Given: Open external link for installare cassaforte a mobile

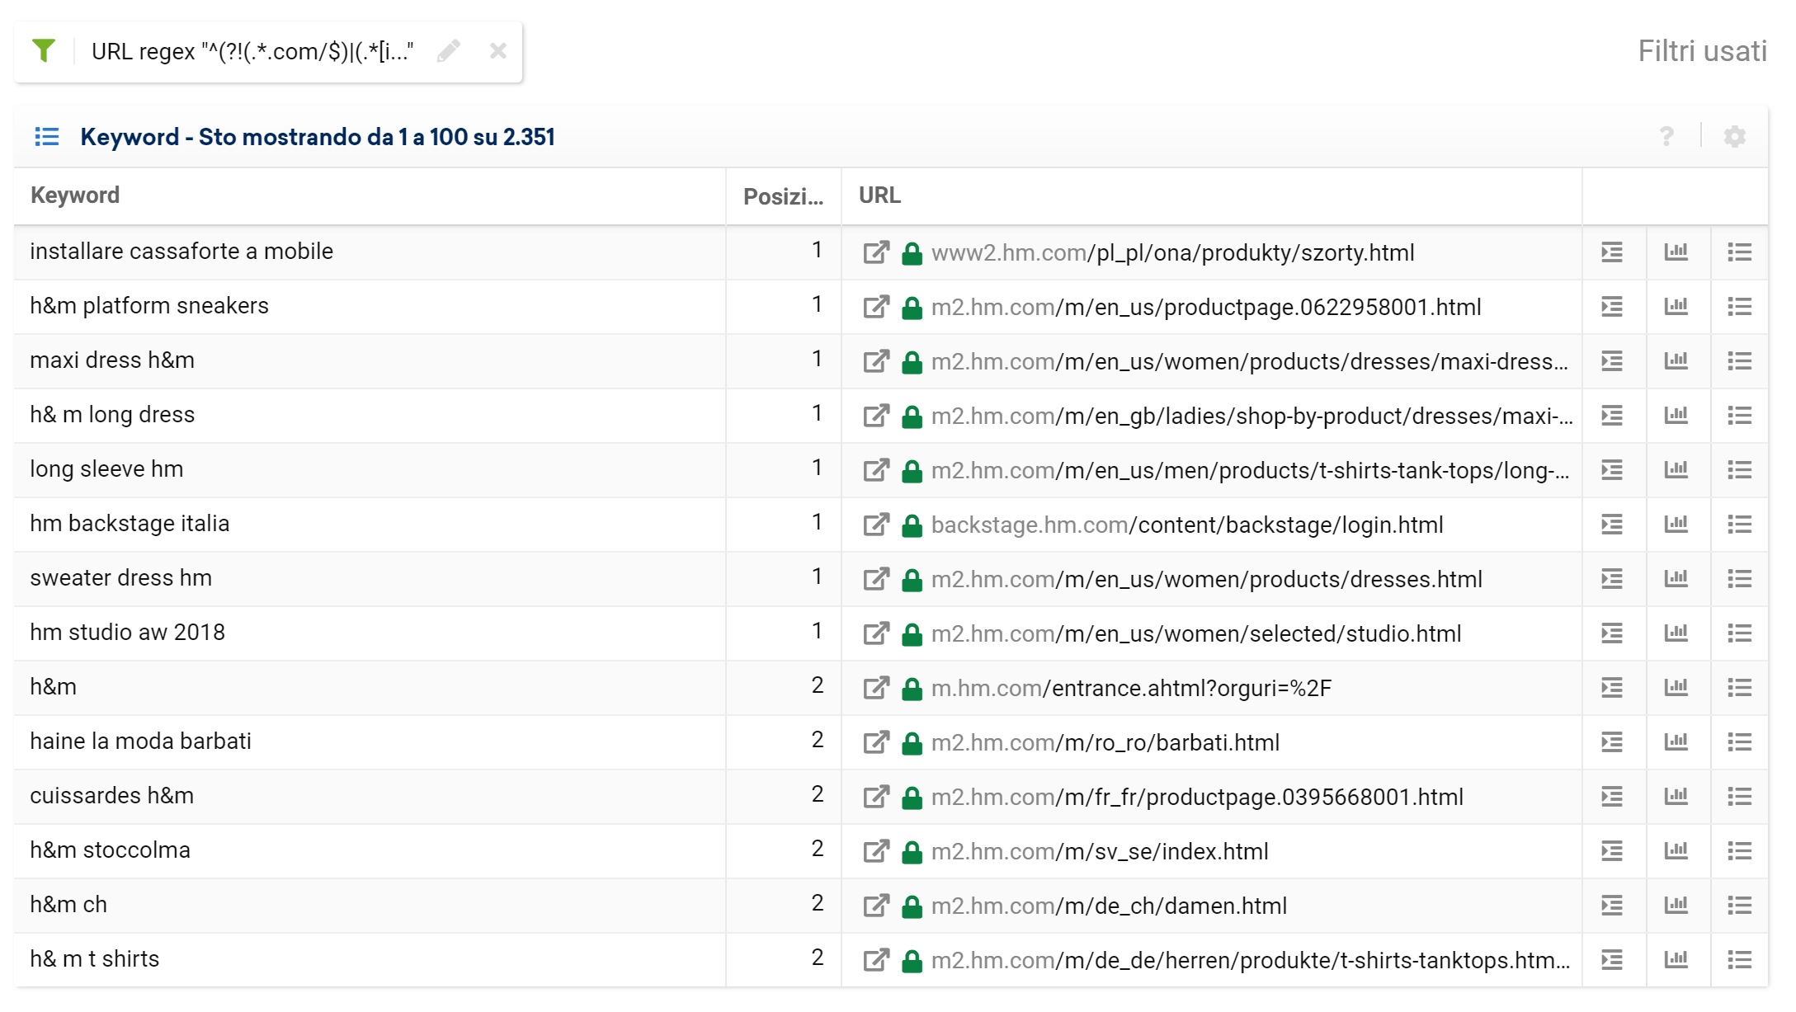Looking at the screenshot, I should 876,252.
